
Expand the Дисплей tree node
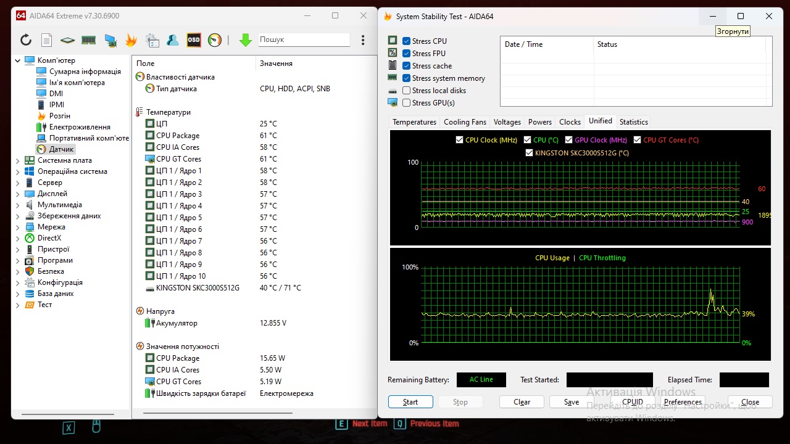click(17, 194)
